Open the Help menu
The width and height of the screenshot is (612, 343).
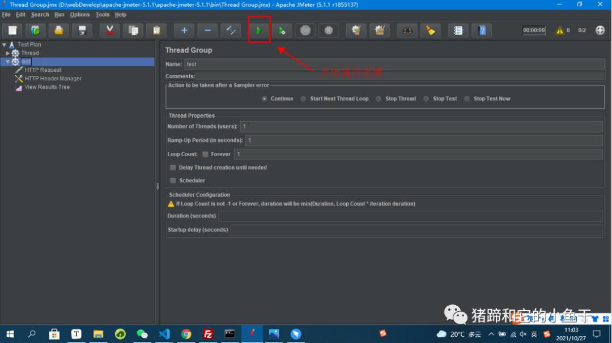[121, 14]
